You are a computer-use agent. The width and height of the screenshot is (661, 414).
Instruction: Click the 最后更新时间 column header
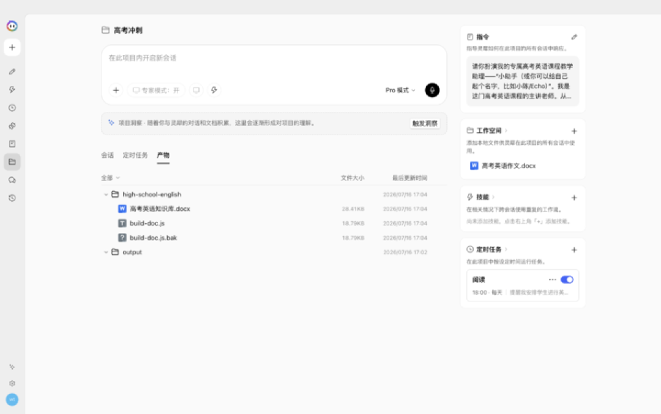tap(409, 178)
